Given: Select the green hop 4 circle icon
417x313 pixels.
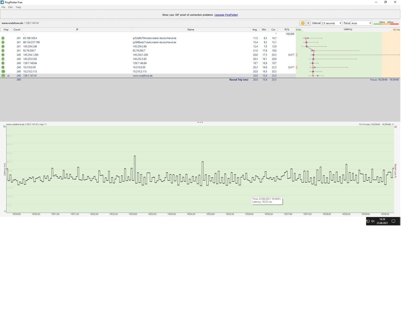Looking at the screenshot, I should click(3, 46).
